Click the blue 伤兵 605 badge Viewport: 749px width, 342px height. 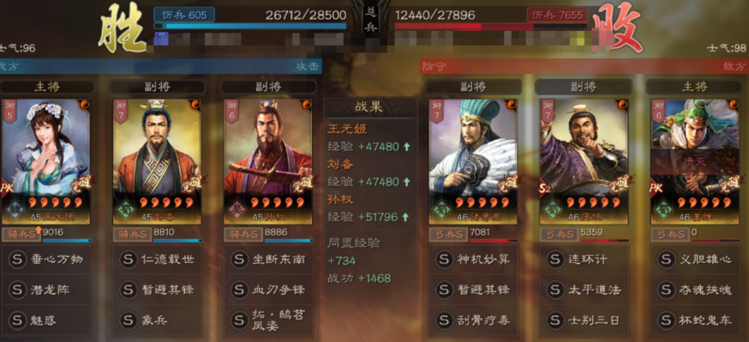(184, 15)
